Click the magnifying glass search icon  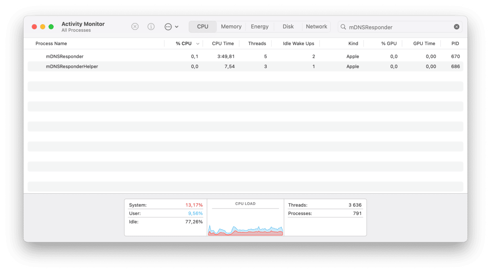[x=344, y=27]
